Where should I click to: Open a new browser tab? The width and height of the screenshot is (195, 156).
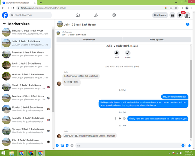41,3
